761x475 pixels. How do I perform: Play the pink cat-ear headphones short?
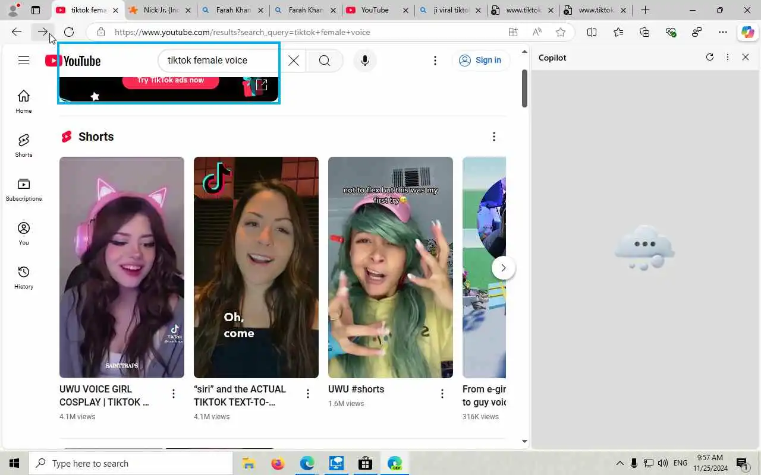(x=122, y=267)
